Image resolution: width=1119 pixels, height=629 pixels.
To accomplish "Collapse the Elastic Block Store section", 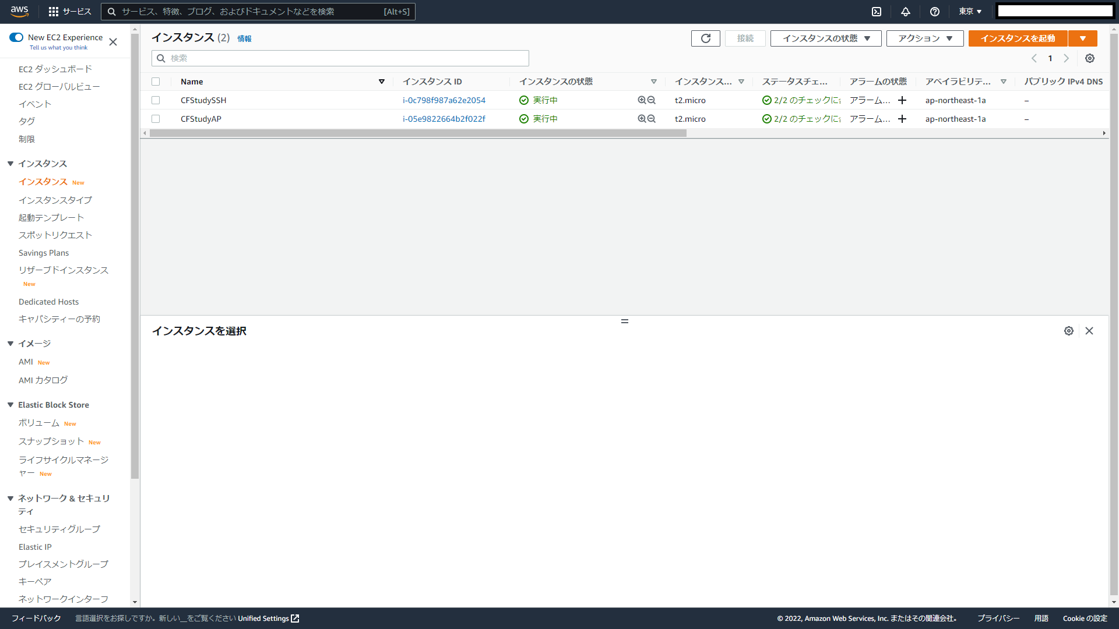I will (10, 405).
